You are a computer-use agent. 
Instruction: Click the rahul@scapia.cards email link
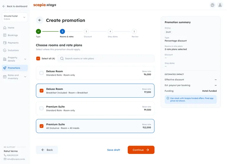(16, 159)
